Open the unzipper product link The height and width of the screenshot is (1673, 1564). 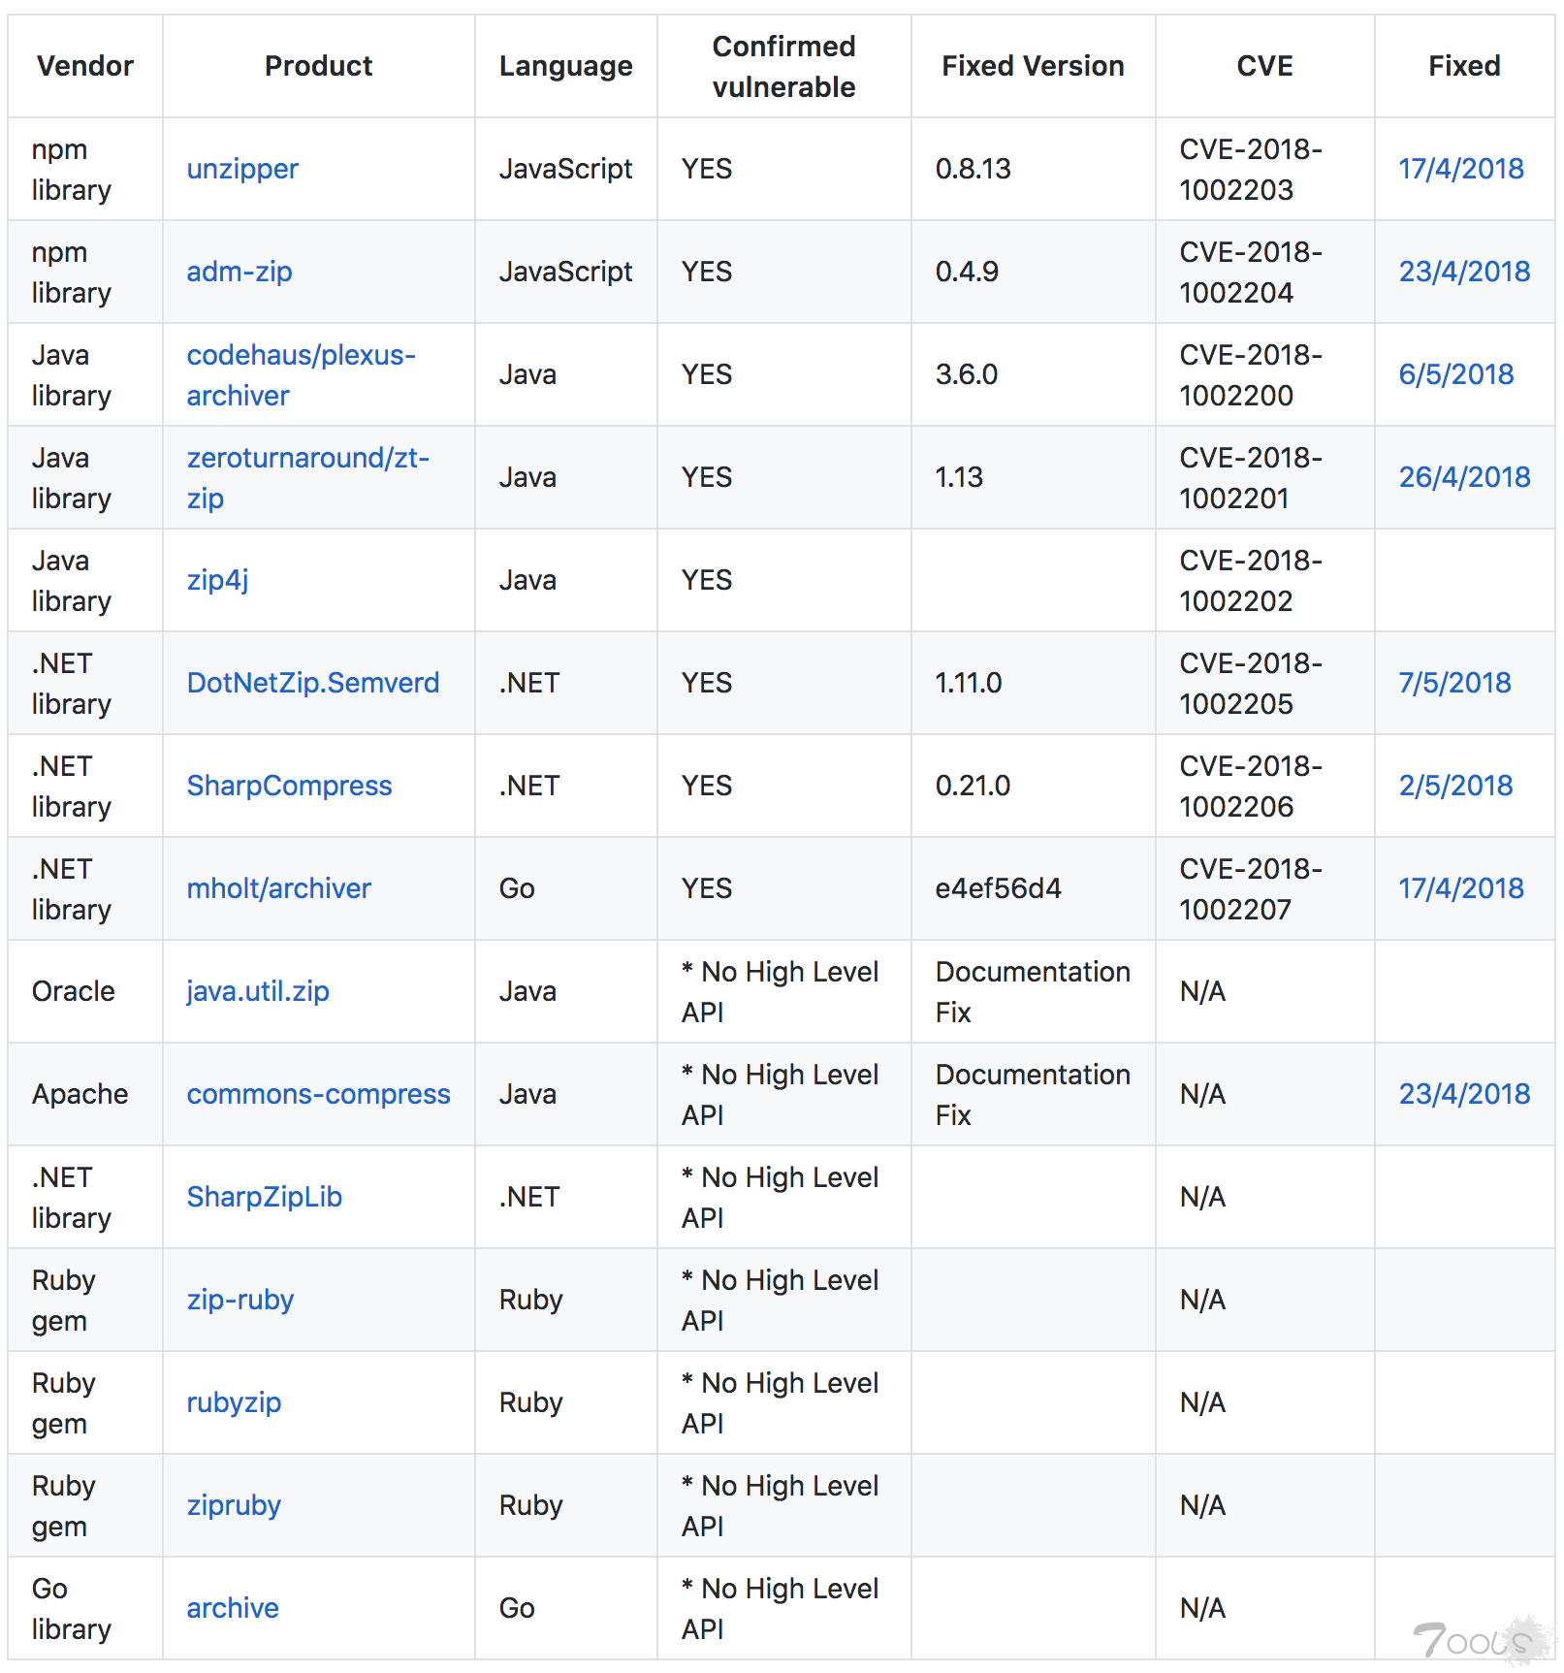pyautogui.click(x=242, y=169)
